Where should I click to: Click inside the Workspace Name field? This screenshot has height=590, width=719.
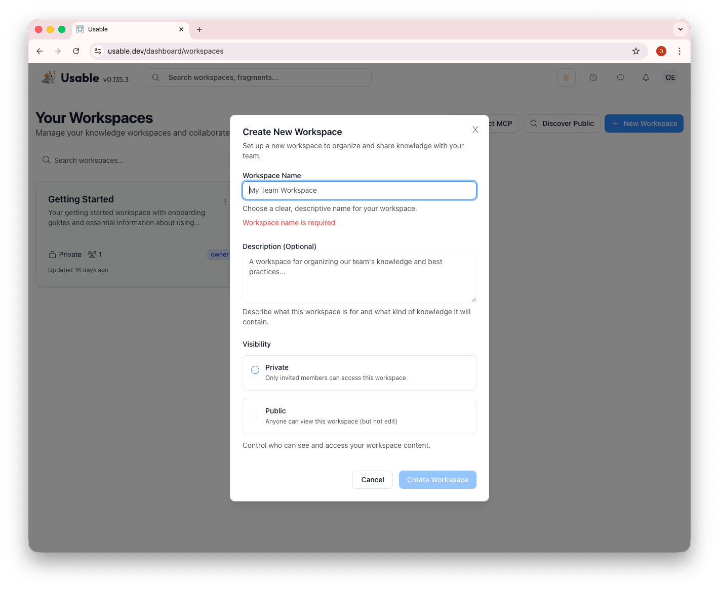tap(359, 190)
